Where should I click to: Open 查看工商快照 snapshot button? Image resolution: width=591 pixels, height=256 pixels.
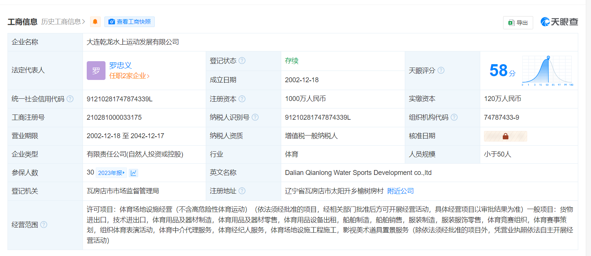coord(130,22)
